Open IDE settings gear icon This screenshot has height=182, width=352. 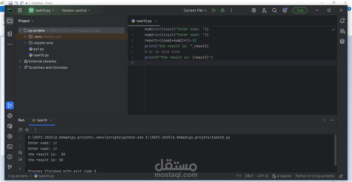(284, 10)
